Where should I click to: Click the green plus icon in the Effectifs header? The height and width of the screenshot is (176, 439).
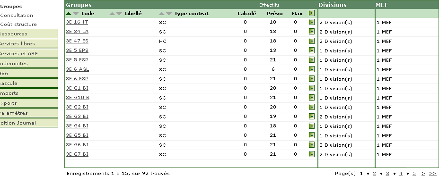[312, 13]
